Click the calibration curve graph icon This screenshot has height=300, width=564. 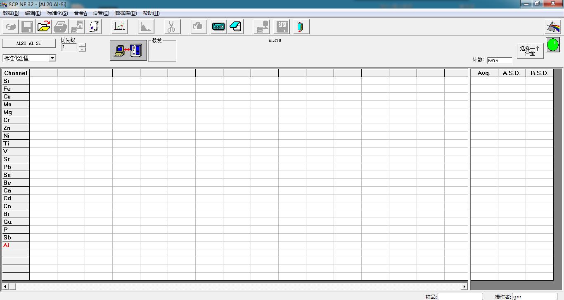coord(119,27)
